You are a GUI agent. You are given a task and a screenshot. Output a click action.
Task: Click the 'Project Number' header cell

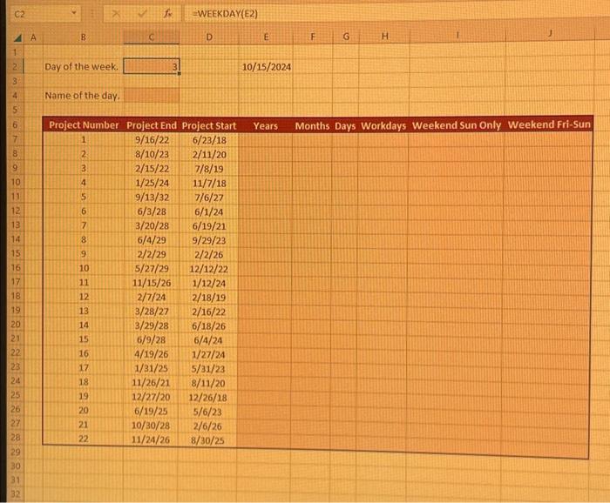(x=84, y=125)
